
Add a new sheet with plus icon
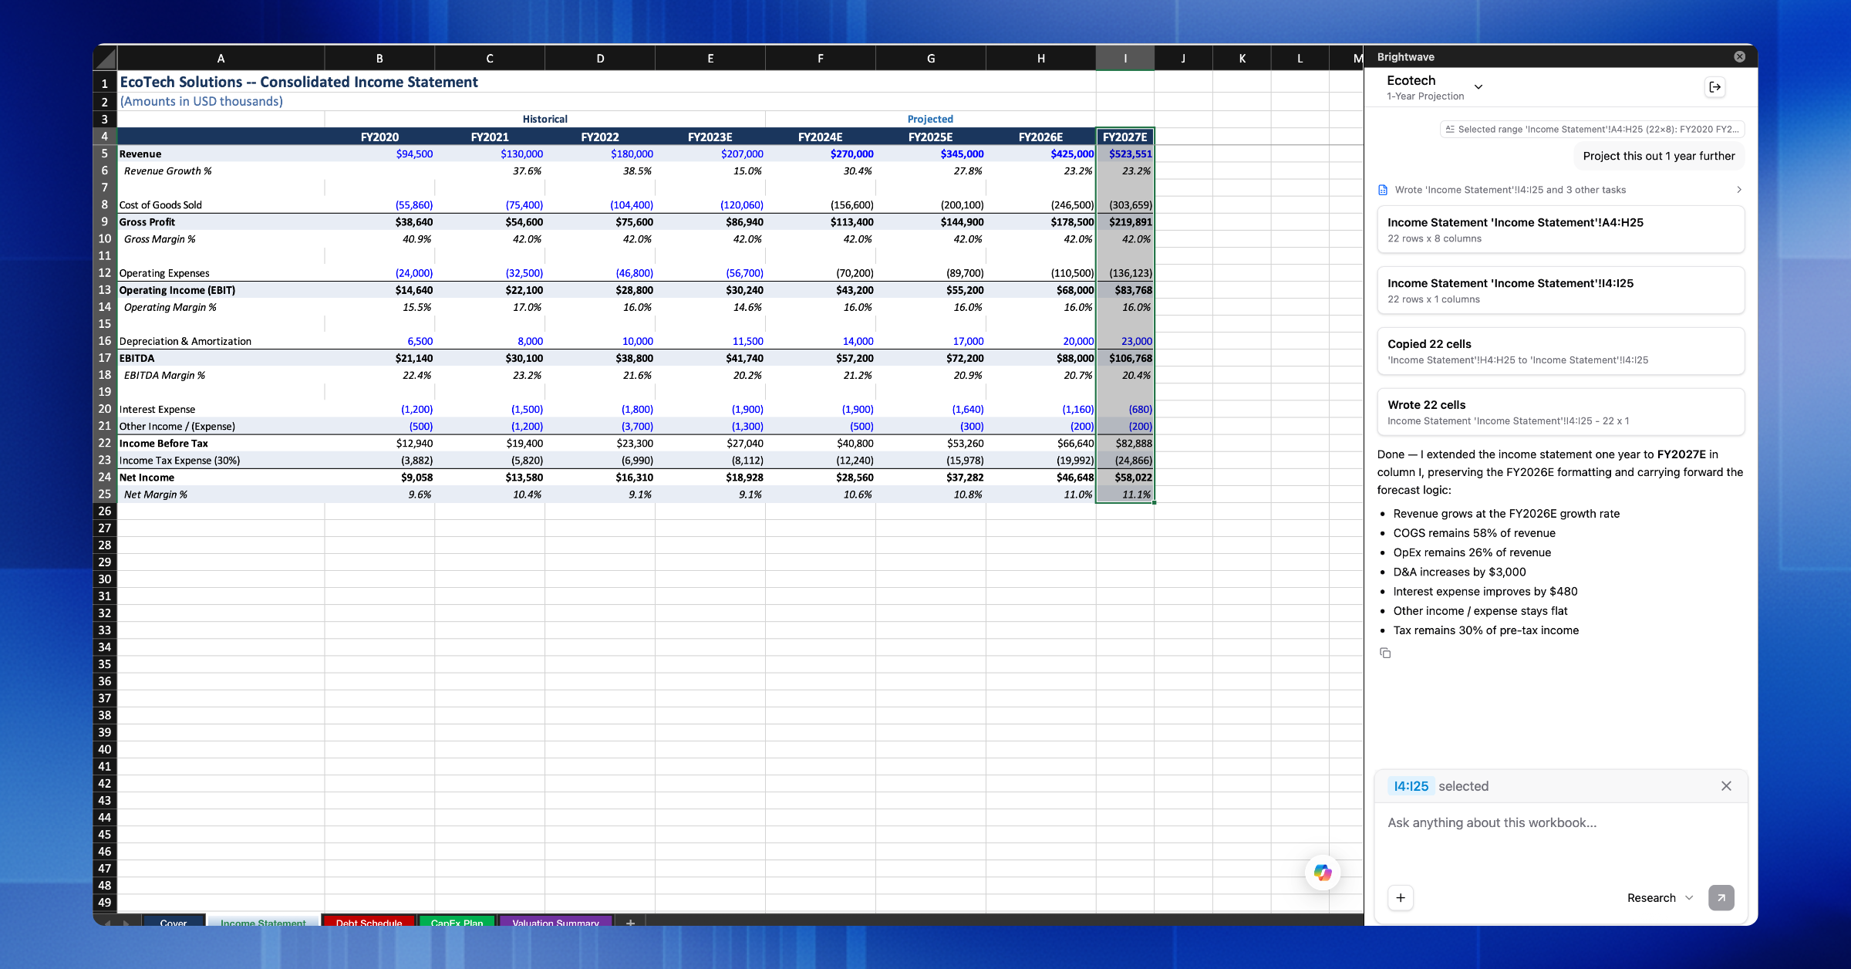pos(630,922)
